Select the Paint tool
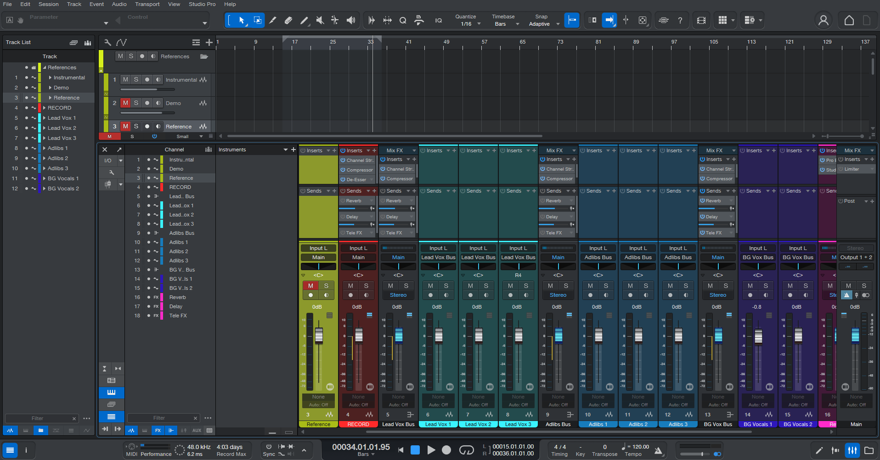The height and width of the screenshot is (460, 880). (304, 20)
